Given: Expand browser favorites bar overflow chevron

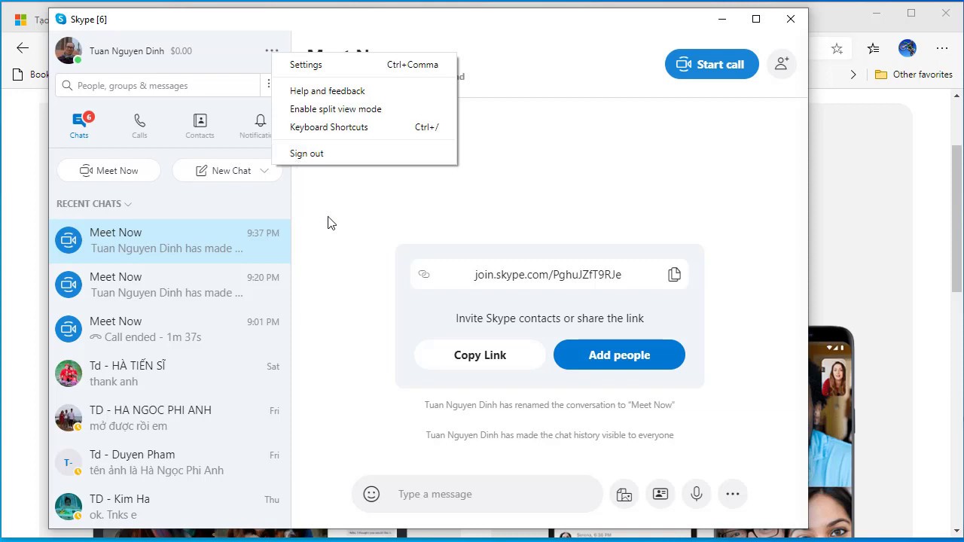Looking at the screenshot, I should (853, 75).
